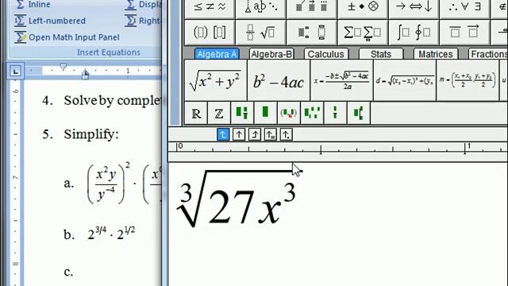This screenshot has height=286, width=508.
Task: Switch to the Algebra-B tab
Action: pyautogui.click(x=271, y=54)
